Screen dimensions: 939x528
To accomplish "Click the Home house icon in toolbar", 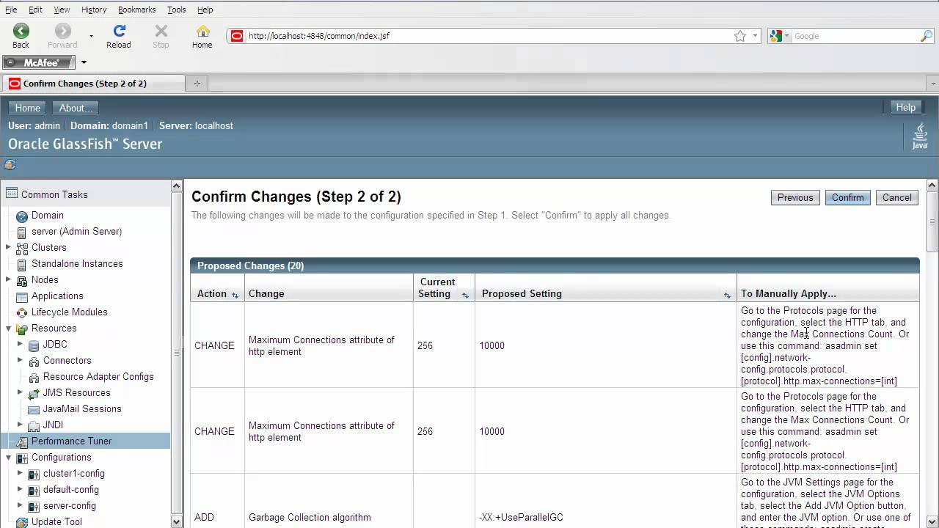I will point(202,31).
